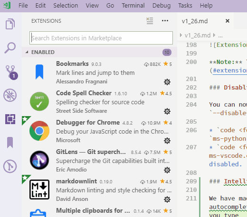Open manage gear for Code Spell Checker
The height and width of the screenshot is (217, 247).
[167, 111]
